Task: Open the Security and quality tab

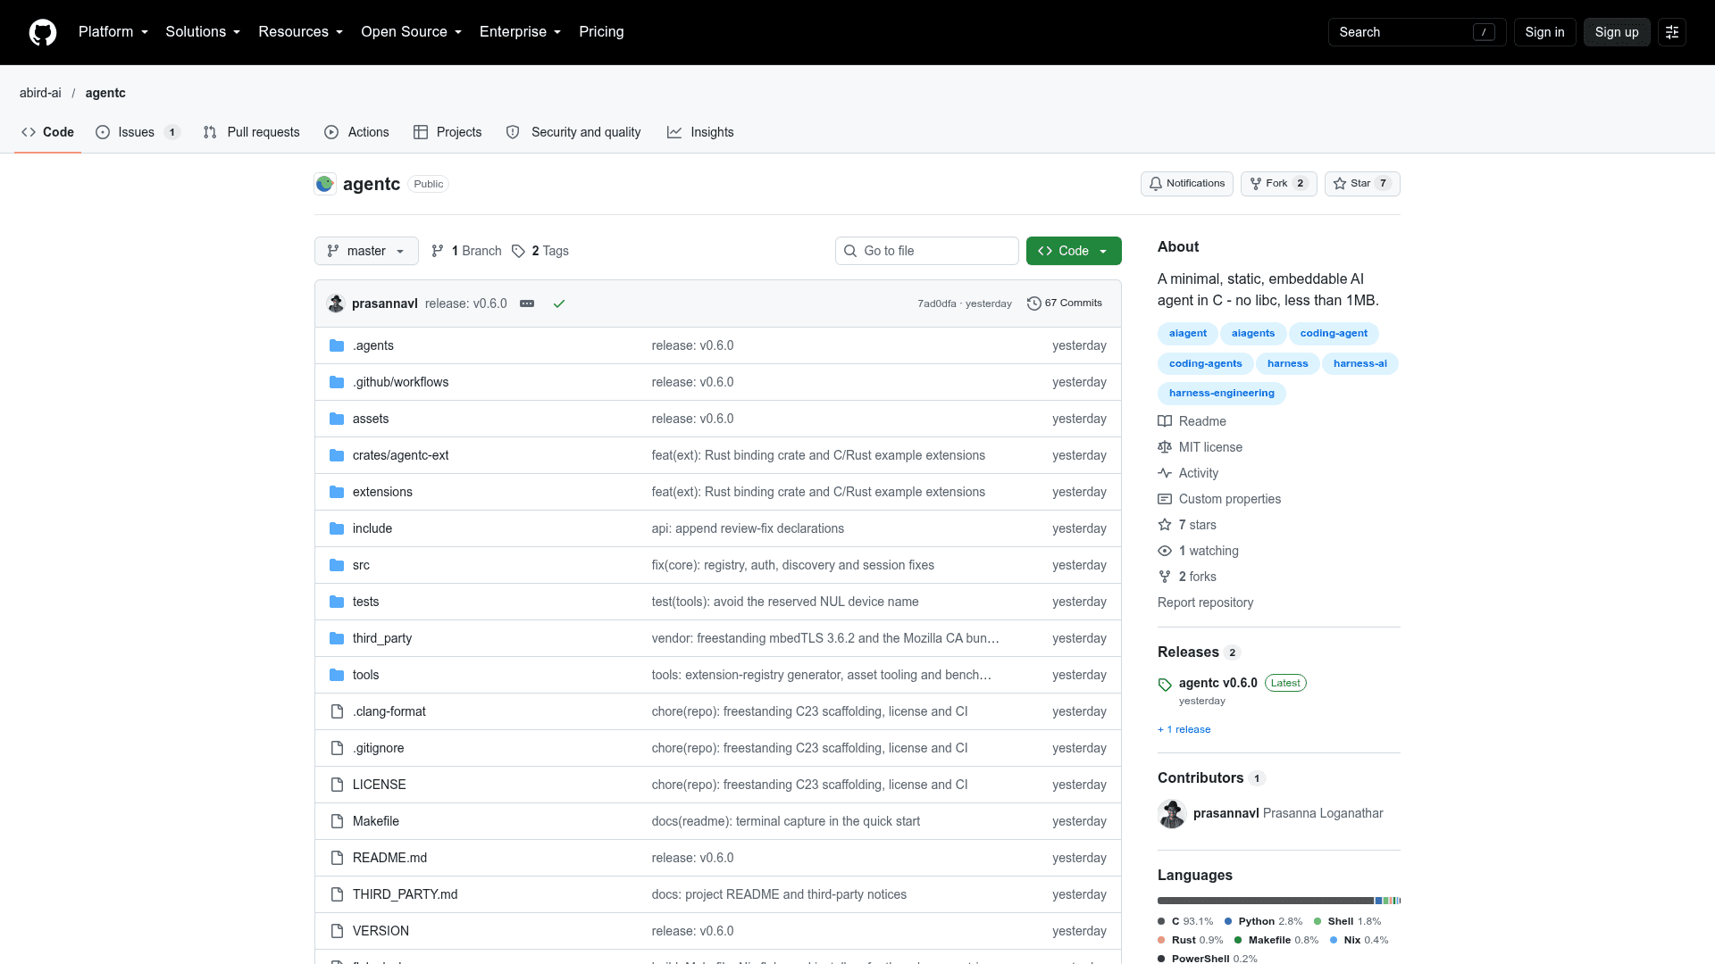Action: click(x=573, y=132)
